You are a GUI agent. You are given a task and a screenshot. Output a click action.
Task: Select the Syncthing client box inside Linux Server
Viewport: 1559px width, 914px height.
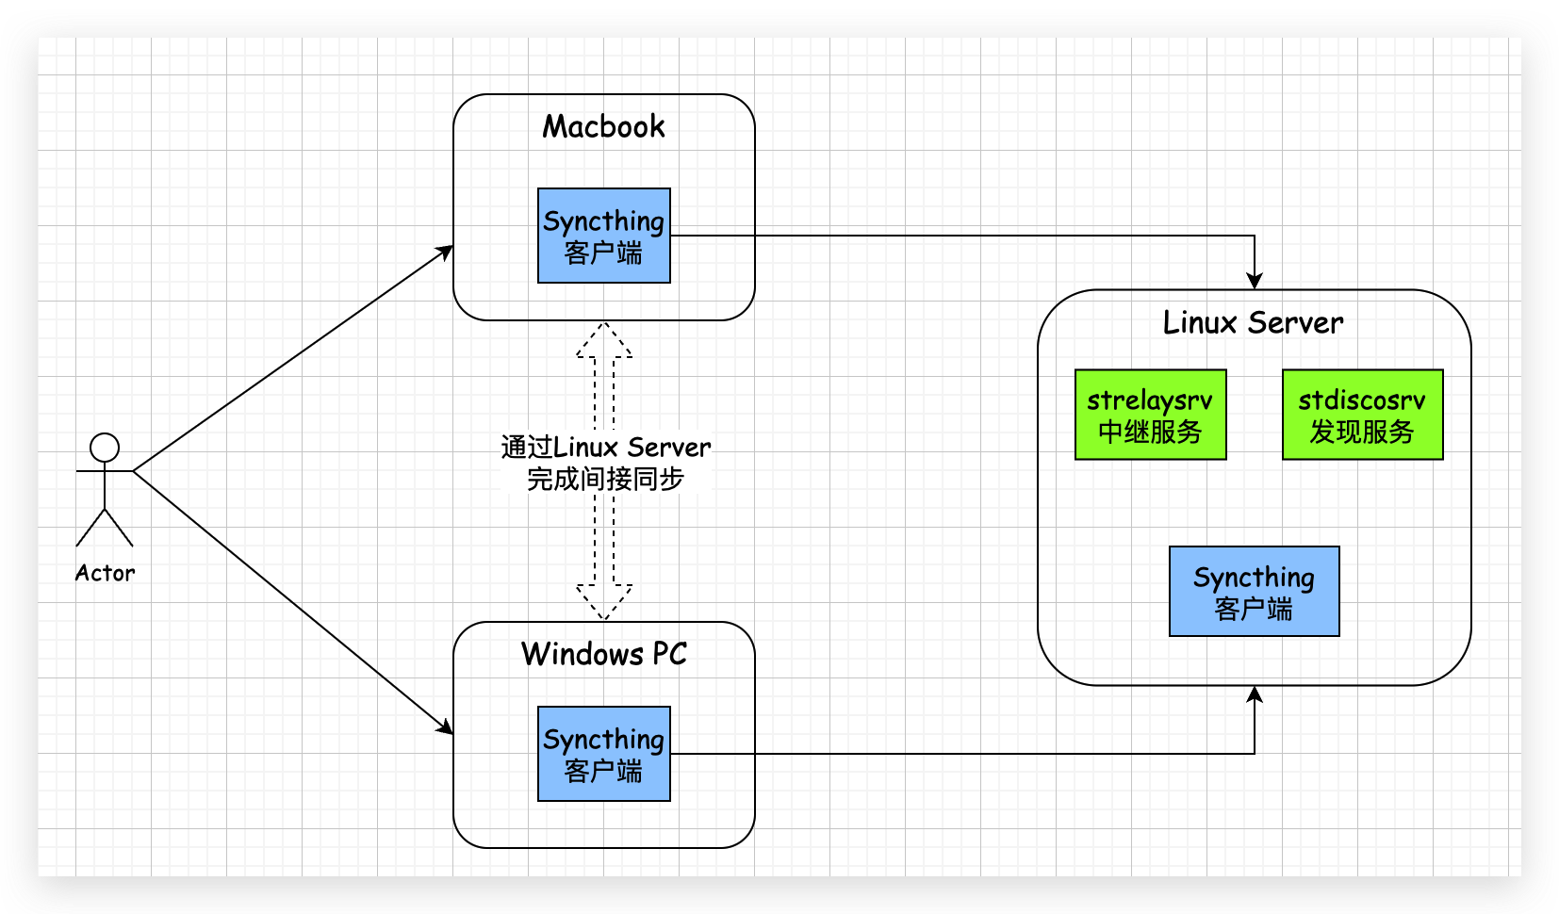pos(1255,592)
